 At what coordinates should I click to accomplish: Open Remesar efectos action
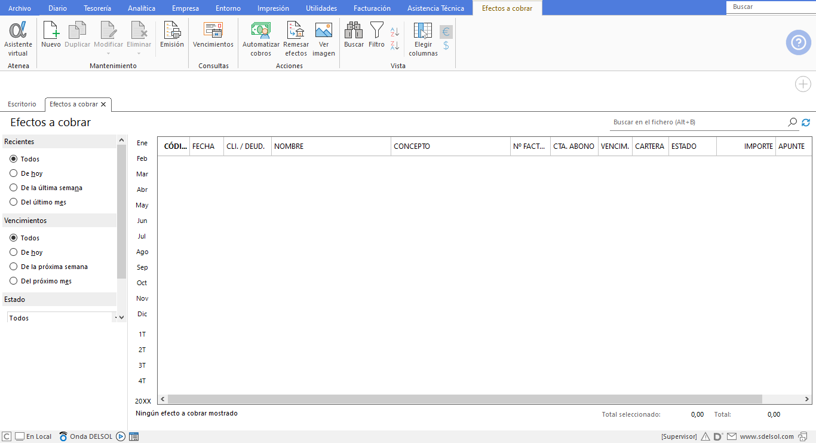[296, 39]
